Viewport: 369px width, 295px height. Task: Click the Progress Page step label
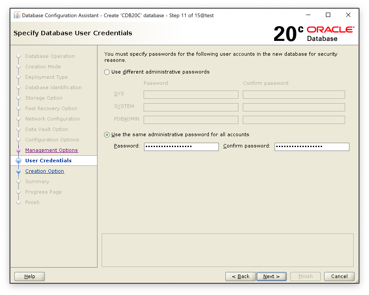click(44, 192)
